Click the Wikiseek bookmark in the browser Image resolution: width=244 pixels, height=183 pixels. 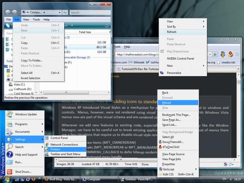pyautogui.click(x=136, y=62)
